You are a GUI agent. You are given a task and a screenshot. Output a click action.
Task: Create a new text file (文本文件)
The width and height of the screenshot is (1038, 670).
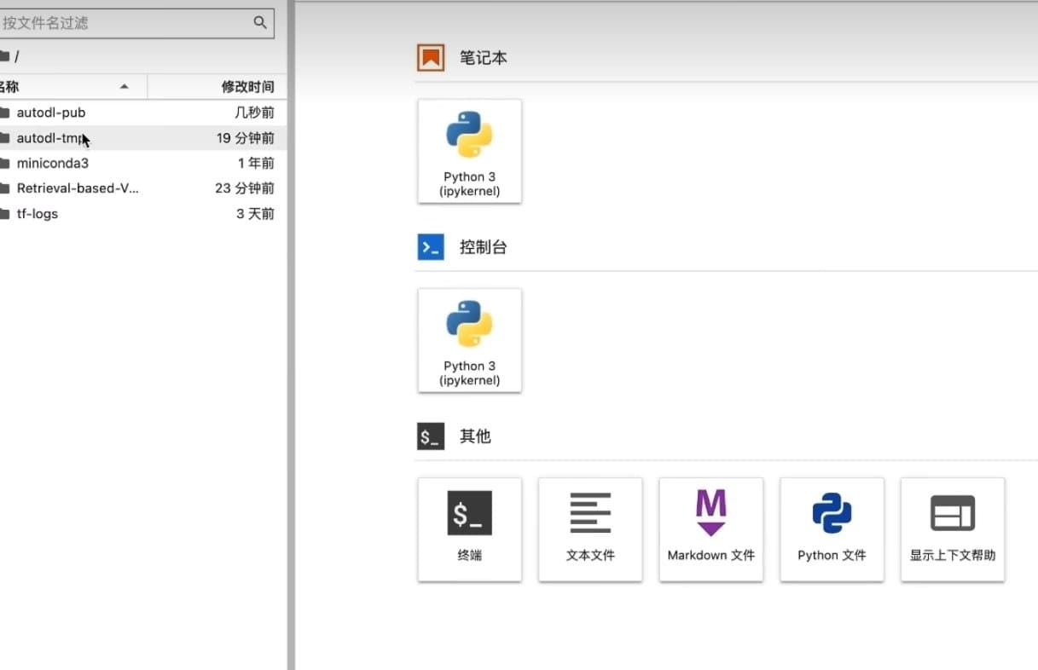[590, 529]
